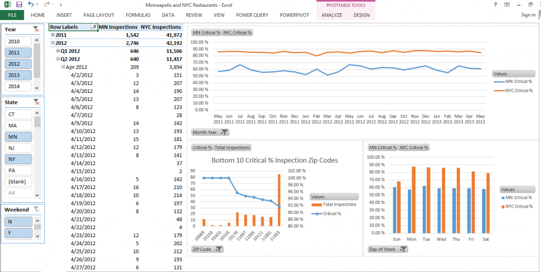Click Year slicer scroll down arrow
This screenshot has width=541, height=272.
pos(37,88)
